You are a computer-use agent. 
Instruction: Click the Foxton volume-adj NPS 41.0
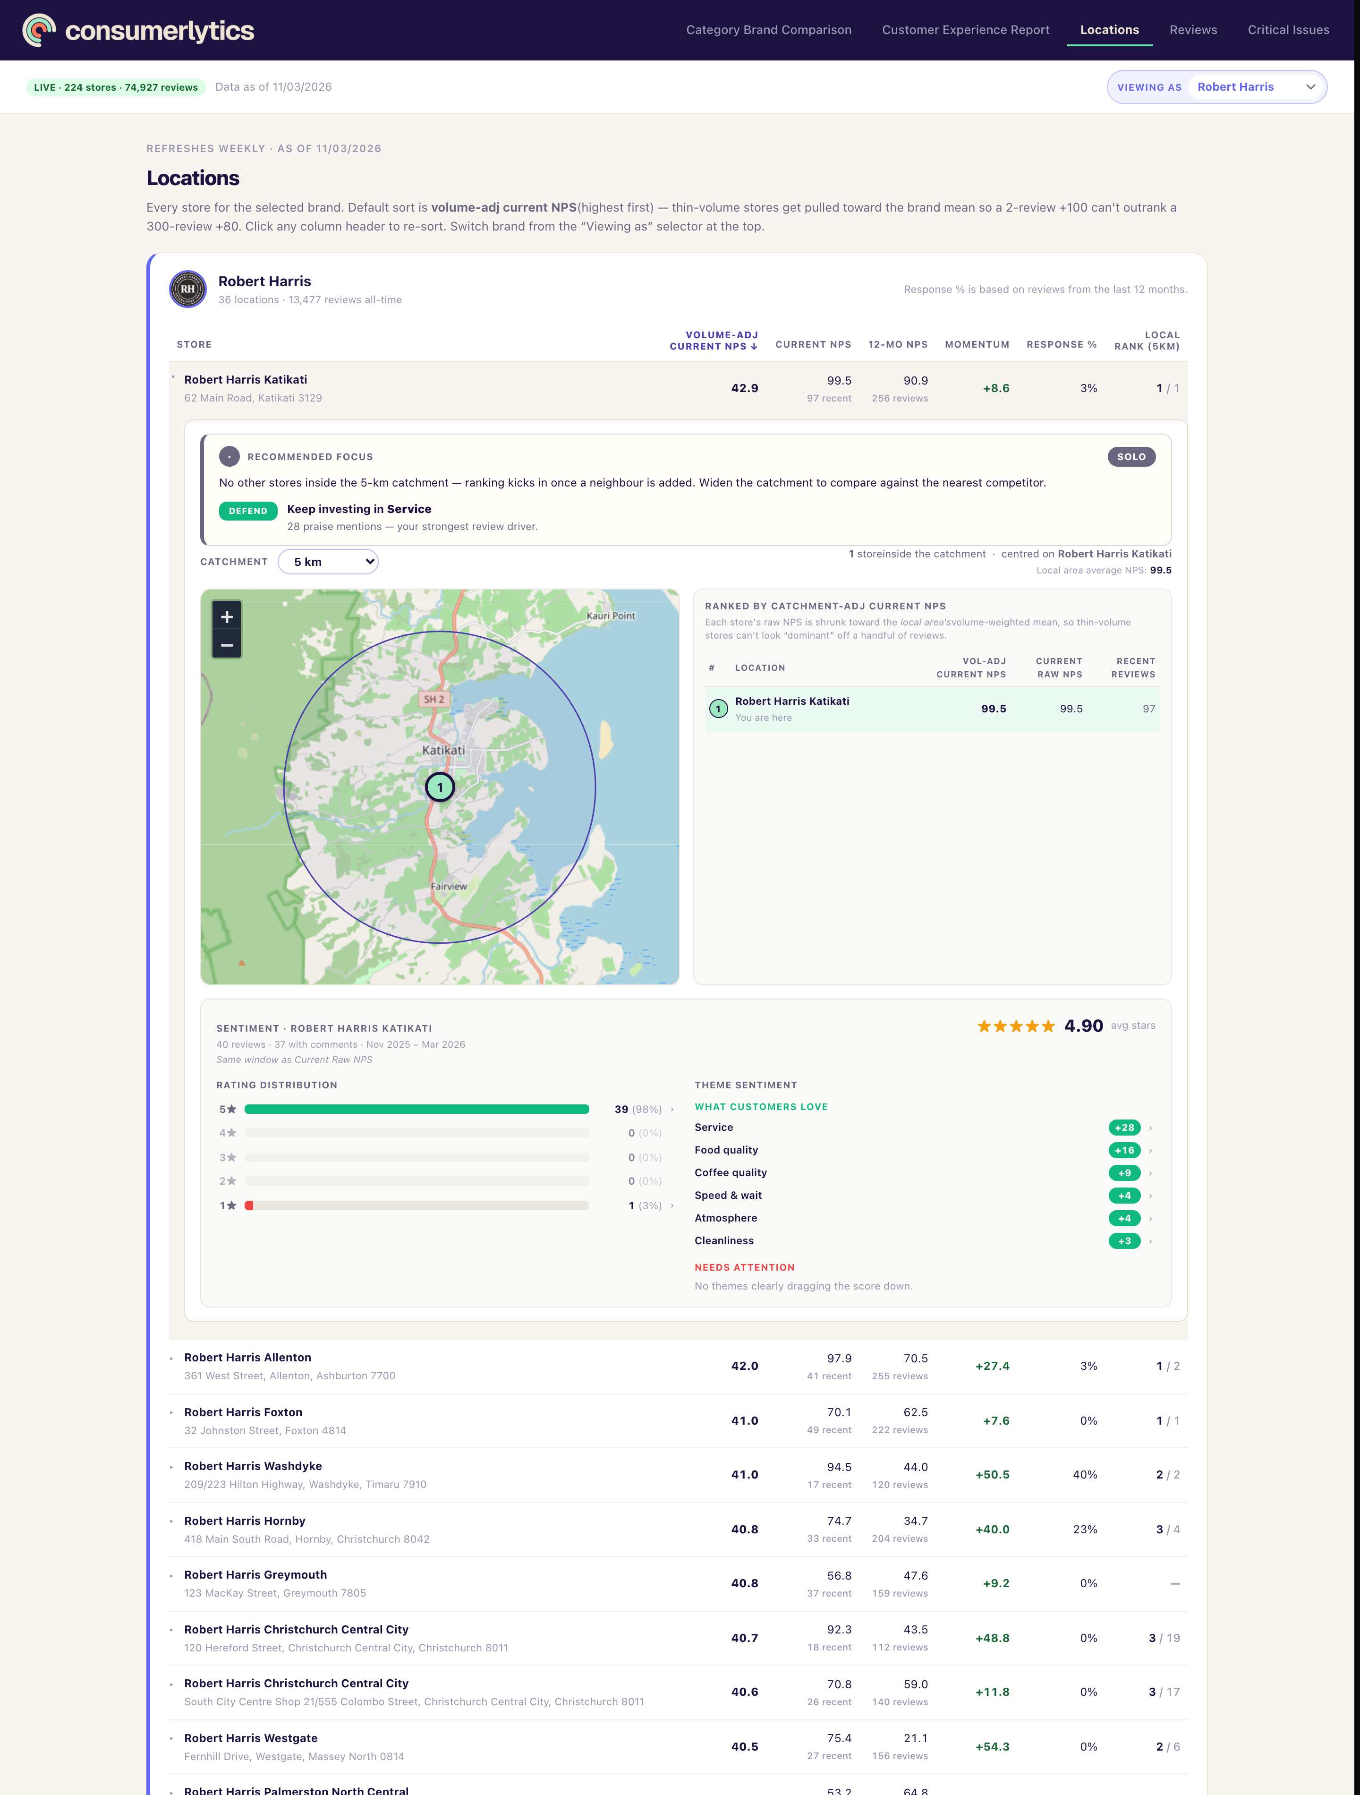pyautogui.click(x=745, y=1421)
